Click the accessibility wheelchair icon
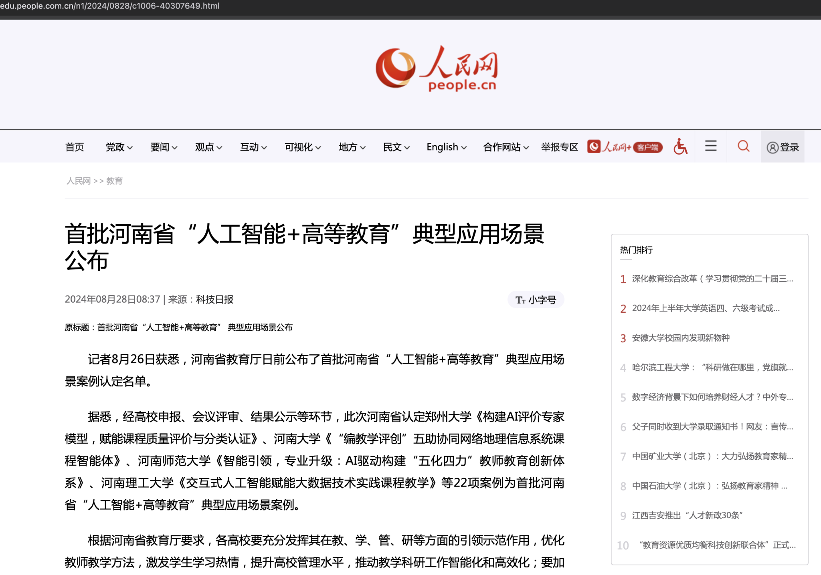This screenshot has height=575, width=821. click(680, 147)
